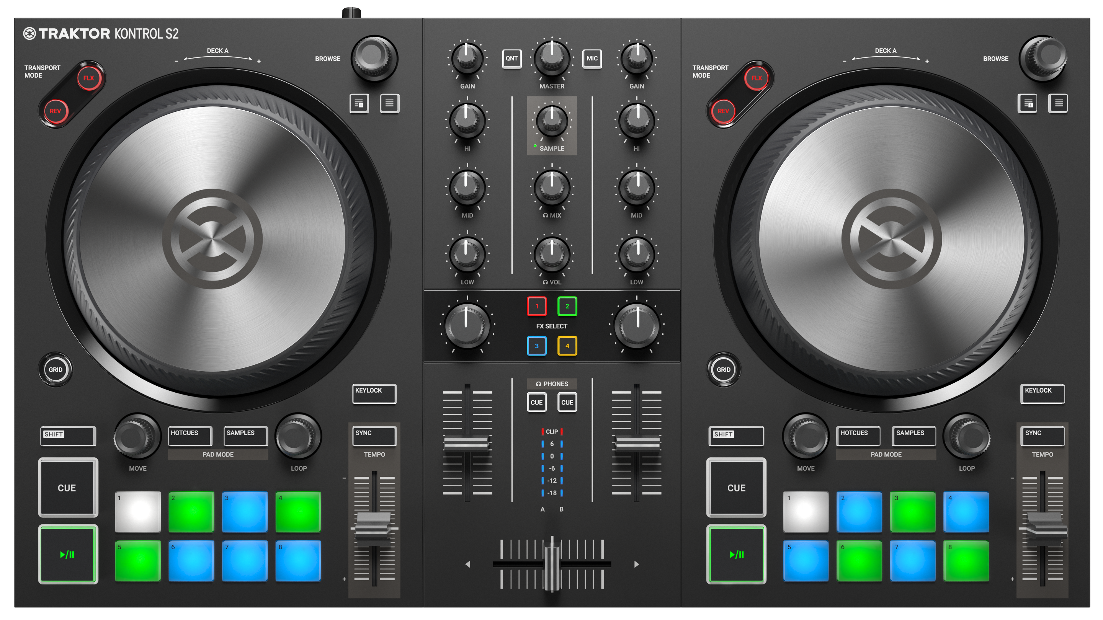Screen dimensions: 1103x620
Task: Select FX slot 2 green button
Action: click(567, 306)
